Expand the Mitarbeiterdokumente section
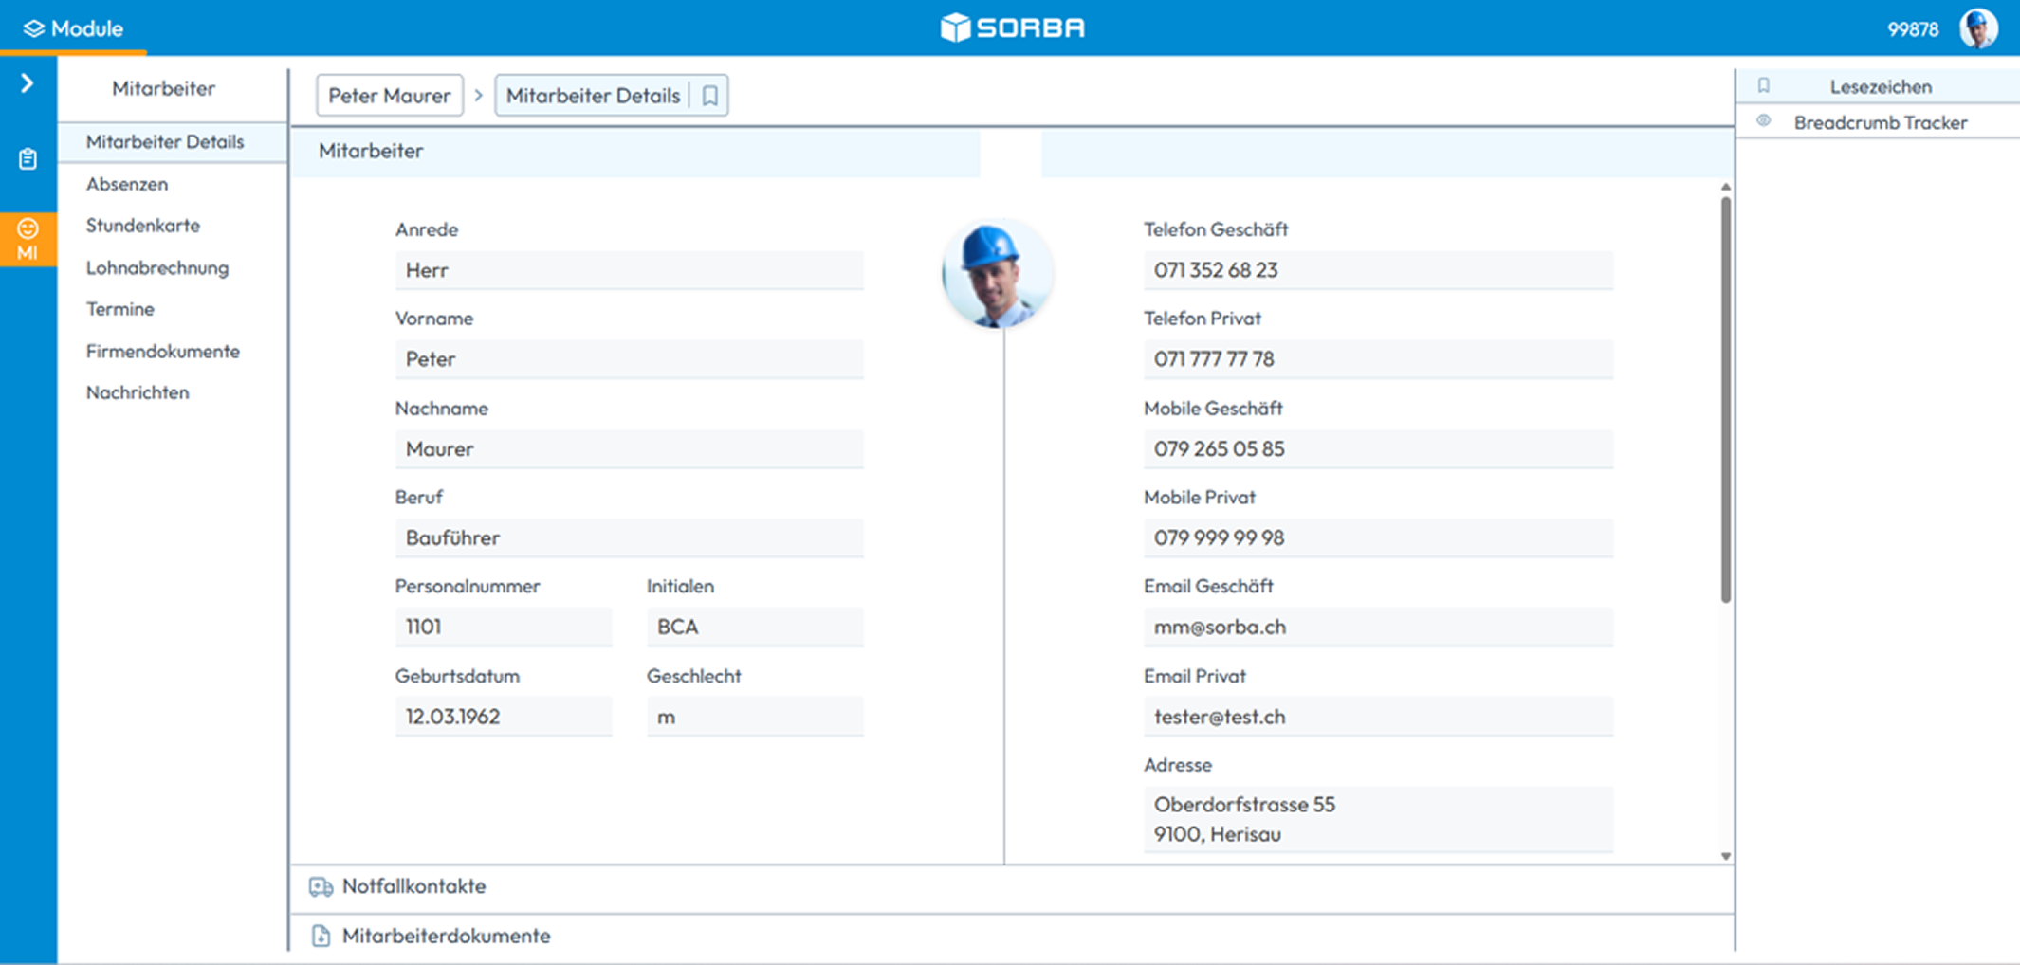Image resolution: width=2020 pixels, height=965 pixels. click(1012, 935)
